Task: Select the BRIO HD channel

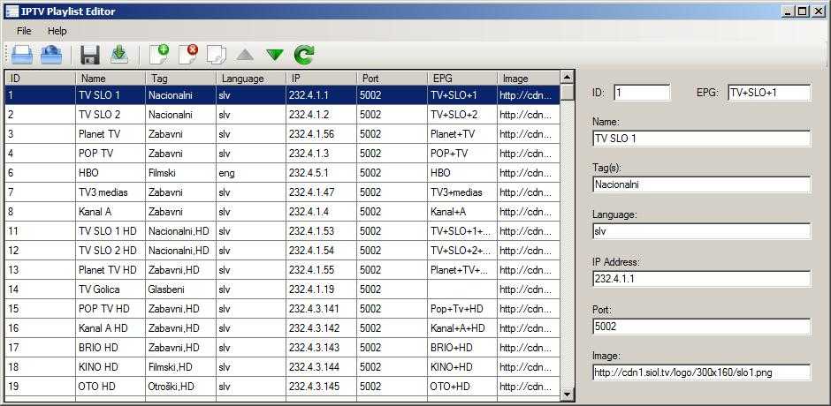Action: [x=98, y=348]
